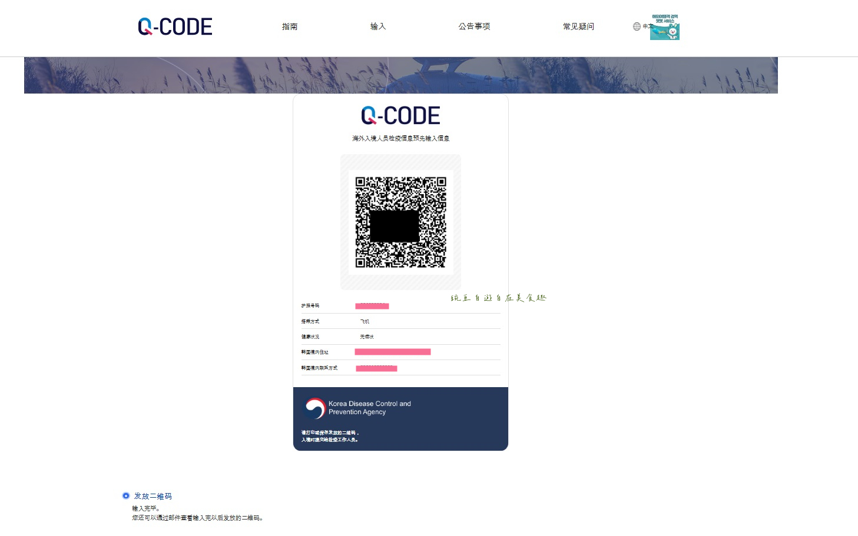Click the 入境时提交给检疫工作人员 notice
This screenshot has height=536, width=858.
click(x=330, y=440)
